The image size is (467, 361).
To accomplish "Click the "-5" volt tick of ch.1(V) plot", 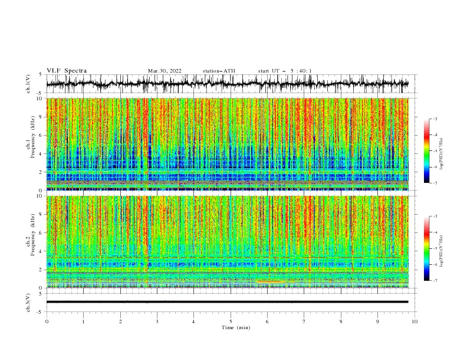I will [x=40, y=93].
